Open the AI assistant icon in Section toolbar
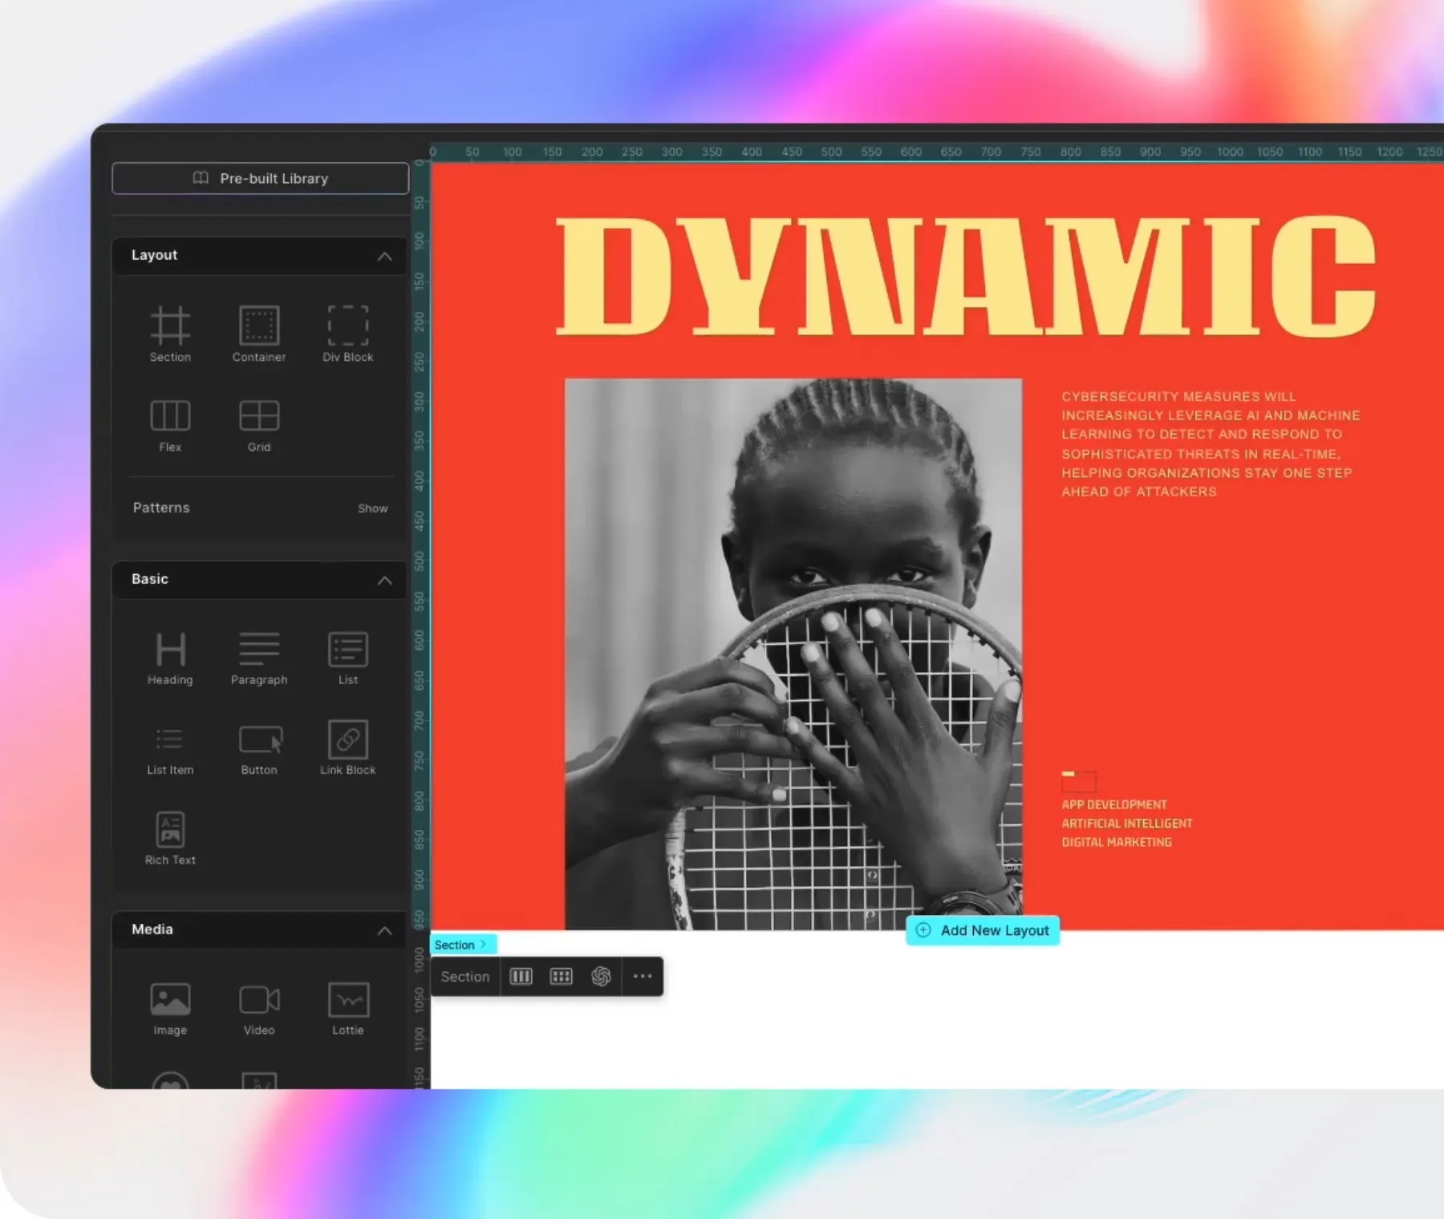1444x1219 pixels. [601, 976]
